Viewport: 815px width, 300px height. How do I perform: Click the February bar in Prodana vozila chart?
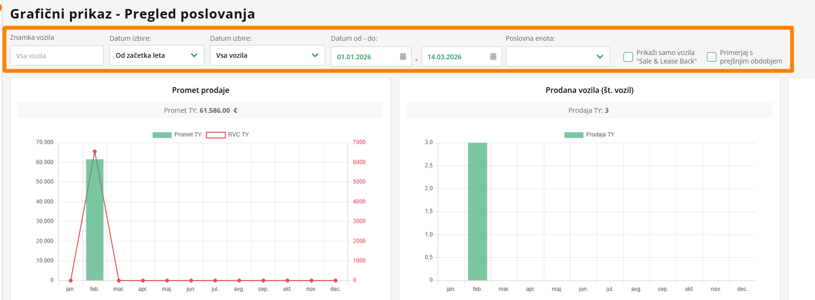[477, 211]
